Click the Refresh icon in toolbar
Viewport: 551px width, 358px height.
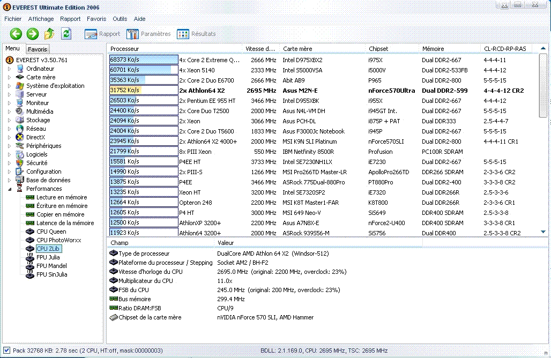click(x=66, y=34)
